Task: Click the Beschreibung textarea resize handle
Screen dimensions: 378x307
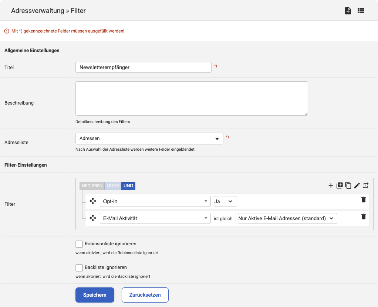Action: click(x=306, y=113)
